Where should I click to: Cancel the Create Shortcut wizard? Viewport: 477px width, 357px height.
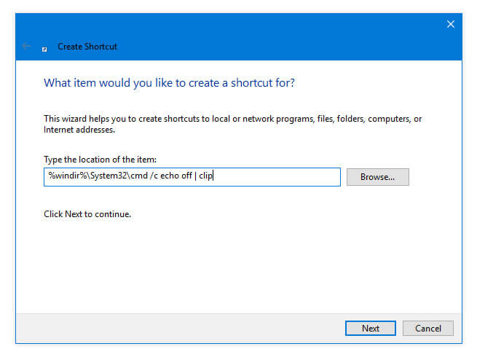tap(427, 328)
